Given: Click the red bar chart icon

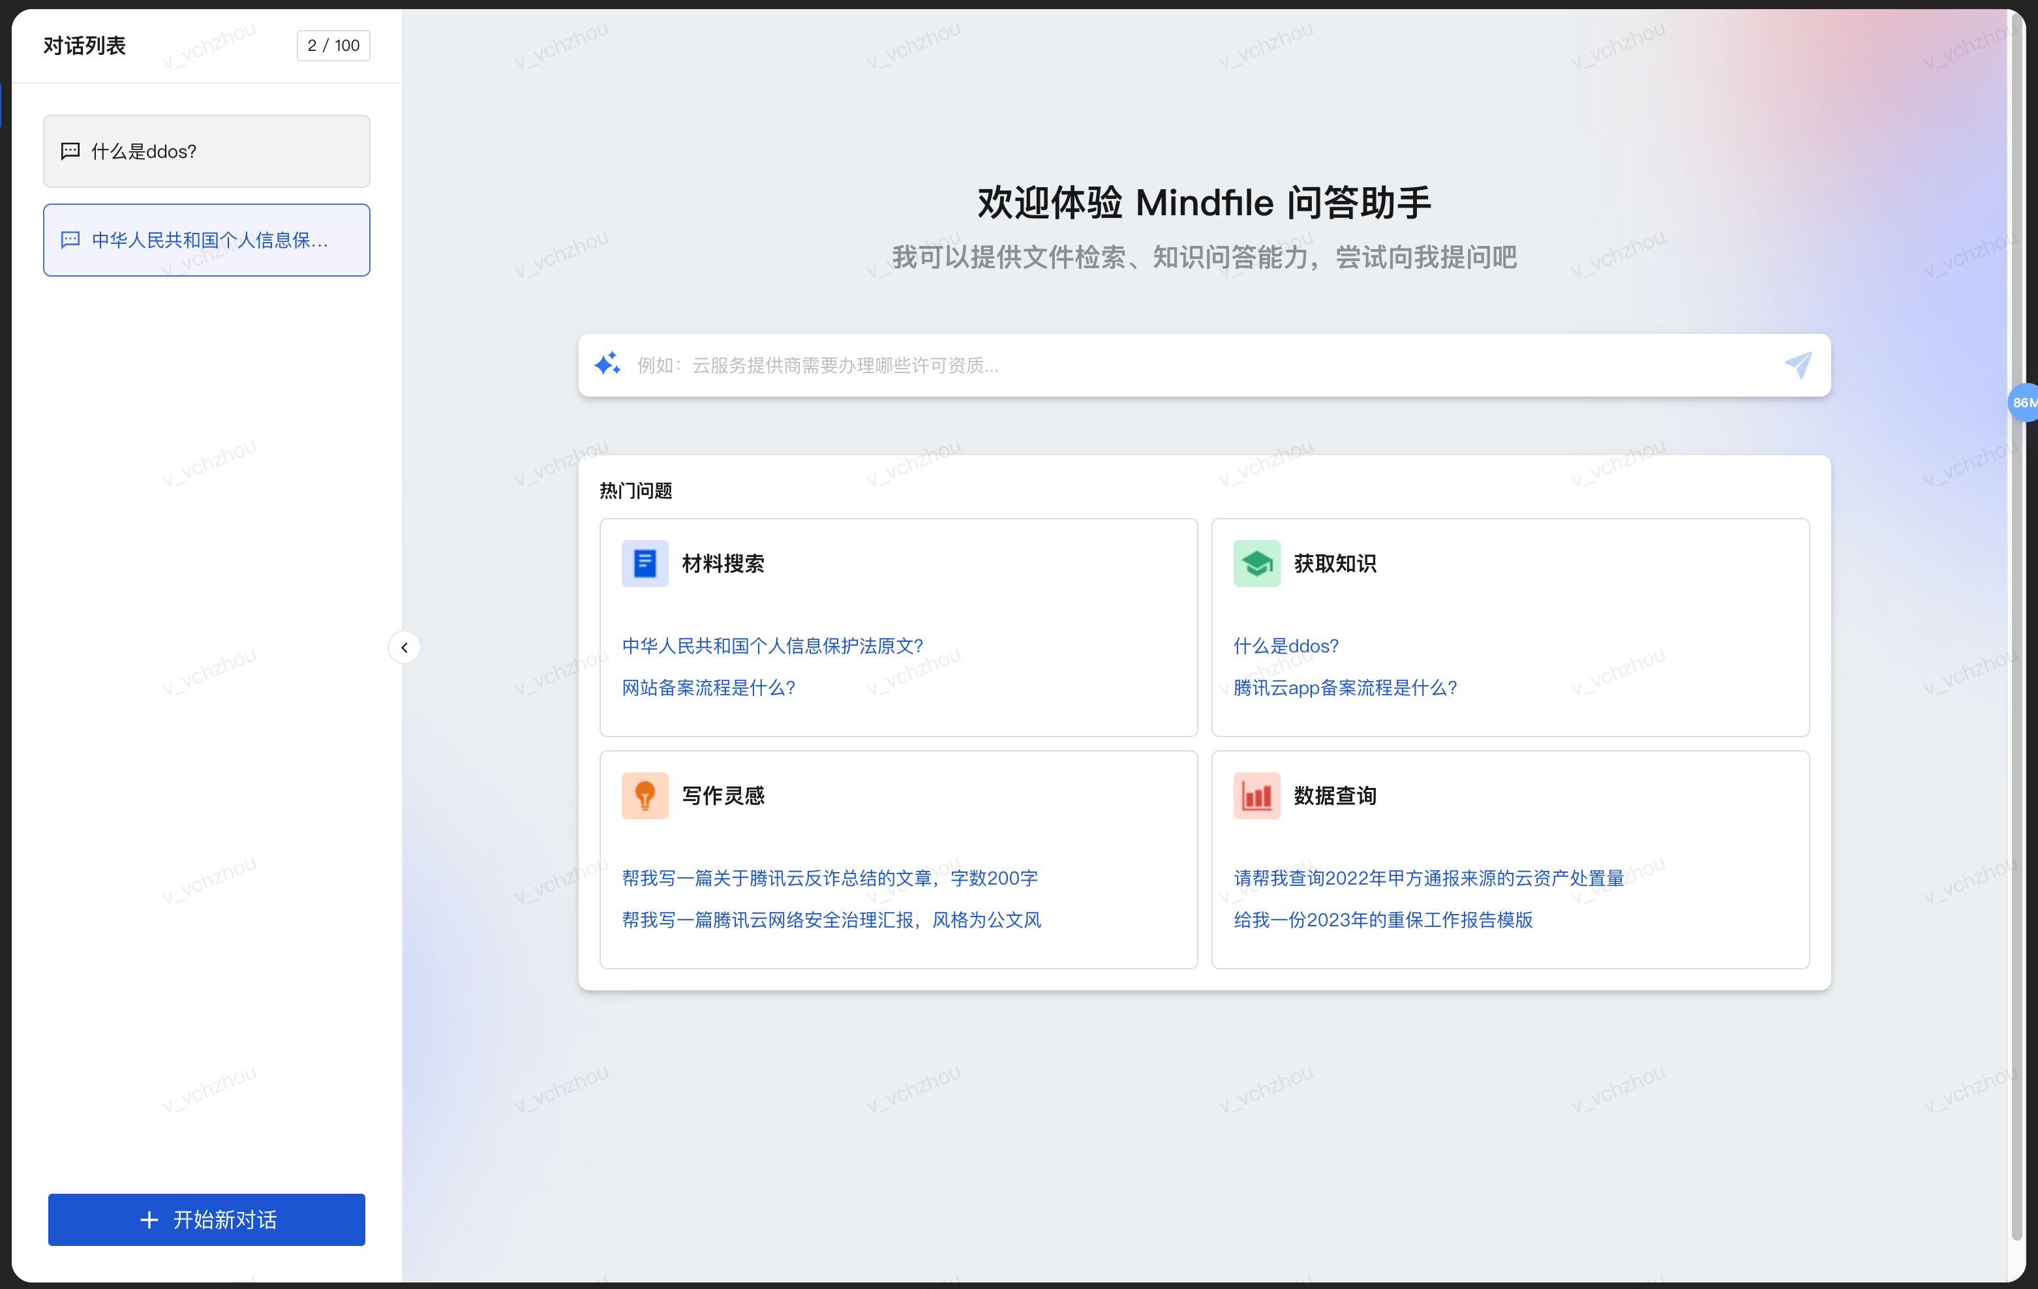Looking at the screenshot, I should [1256, 796].
